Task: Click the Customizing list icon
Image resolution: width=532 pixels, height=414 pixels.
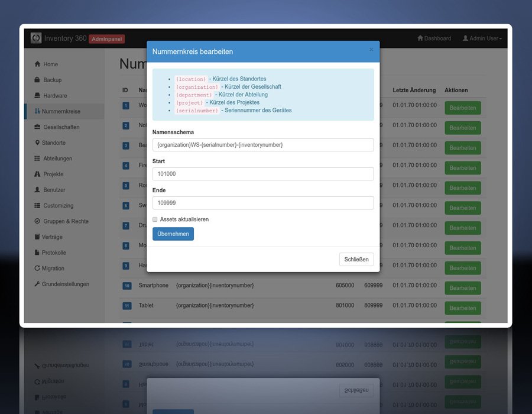Action: (x=37, y=205)
